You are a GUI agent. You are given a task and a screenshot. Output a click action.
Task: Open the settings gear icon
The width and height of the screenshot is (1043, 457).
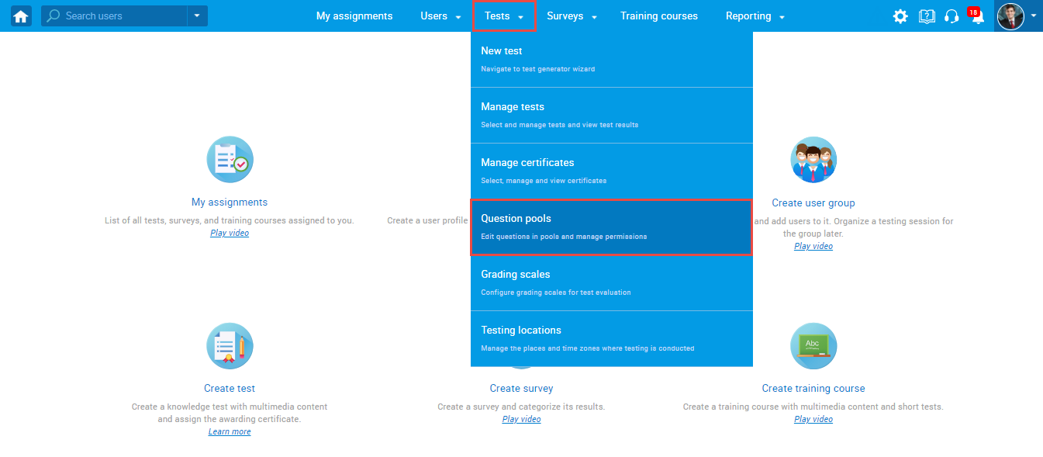[900, 16]
